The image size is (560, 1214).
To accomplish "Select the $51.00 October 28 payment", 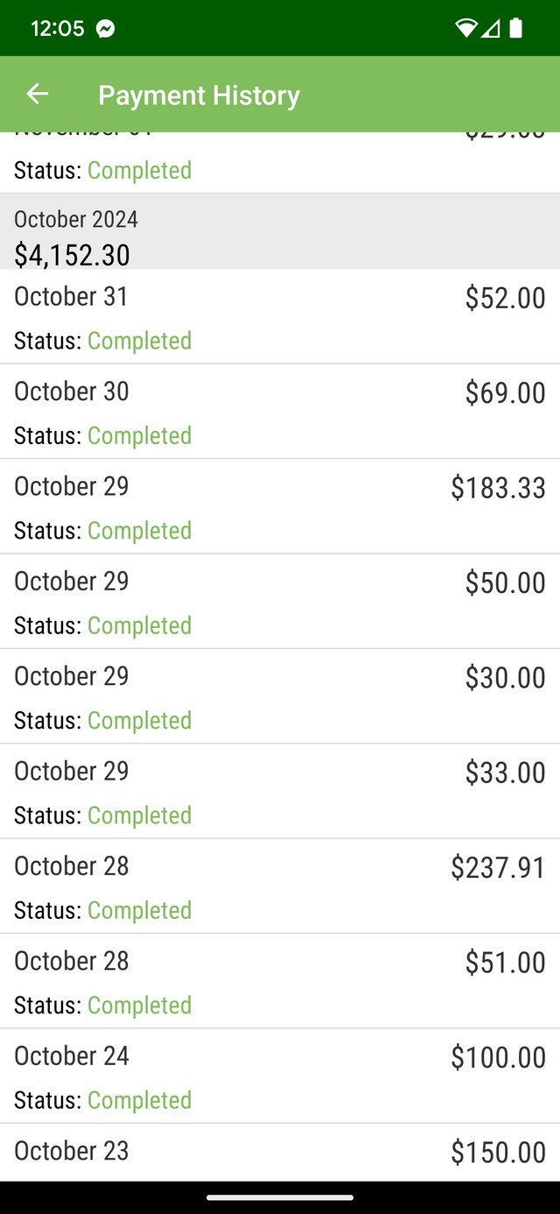I will 280,981.
